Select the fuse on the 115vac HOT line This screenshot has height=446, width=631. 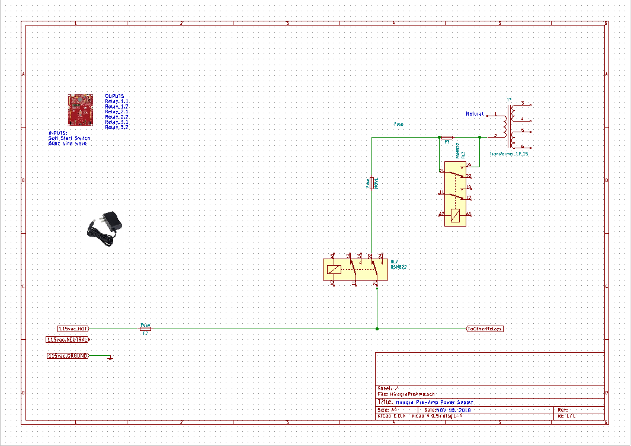click(x=145, y=329)
